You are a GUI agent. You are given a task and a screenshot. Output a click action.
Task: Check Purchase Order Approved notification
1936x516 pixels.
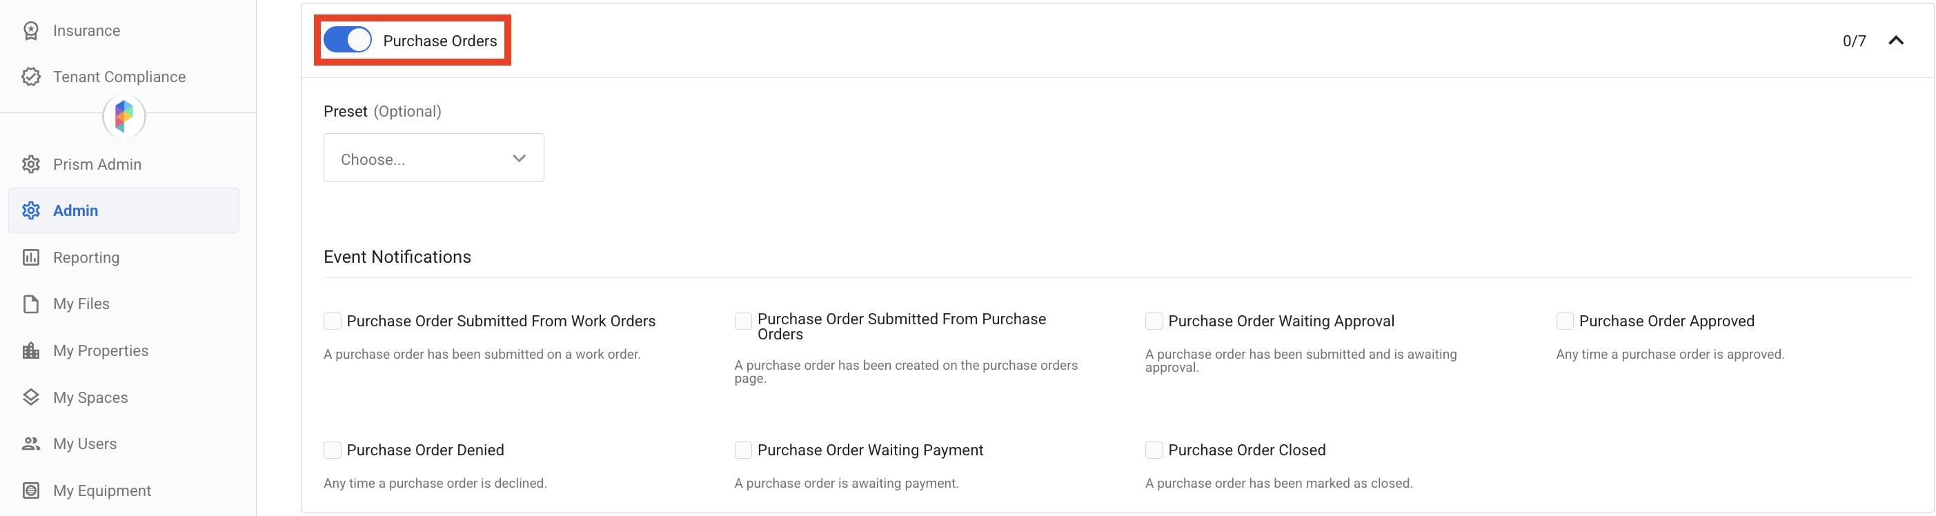pyautogui.click(x=1565, y=321)
